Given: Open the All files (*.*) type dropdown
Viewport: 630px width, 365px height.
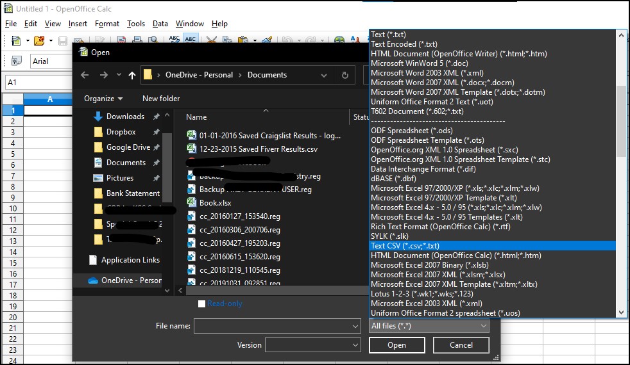Looking at the screenshot, I should (x=429, y=326).
